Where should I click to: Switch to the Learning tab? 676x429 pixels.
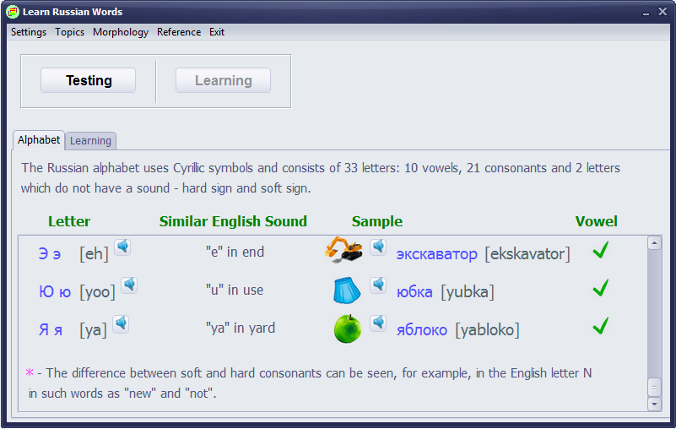[90, 141]
